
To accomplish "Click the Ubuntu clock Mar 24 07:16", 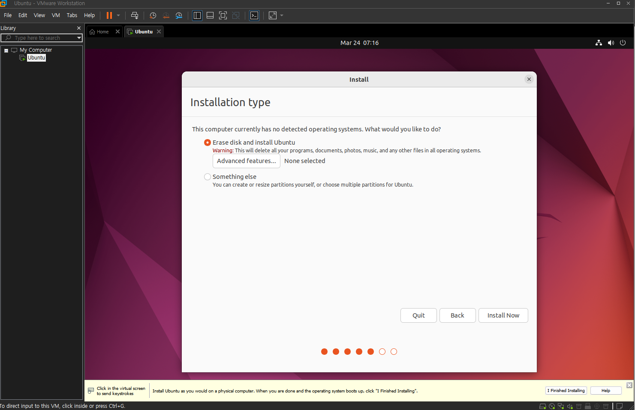I will pyautogui.click(x=359, y=43).
